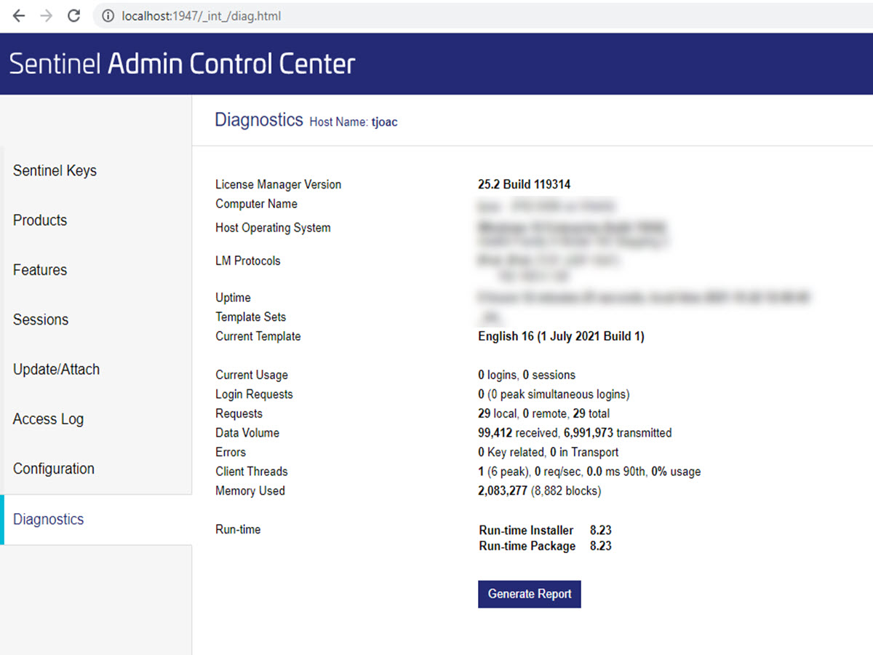Open the Access Log
The width and height of the screenshot is (873, 655).
(x=48, y=419)
